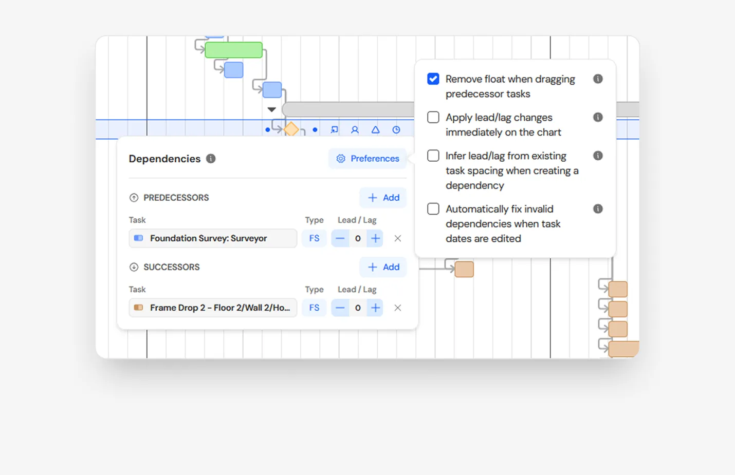Click the info icon for Remove float option
This screenshot has width=735, height=475.
[598, 79]
